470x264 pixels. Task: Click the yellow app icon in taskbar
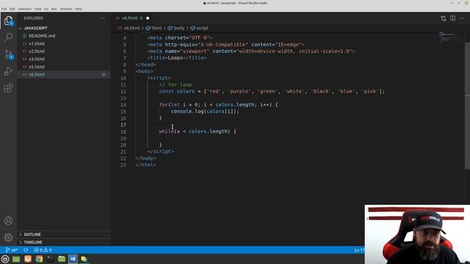(x=84, y=259)
